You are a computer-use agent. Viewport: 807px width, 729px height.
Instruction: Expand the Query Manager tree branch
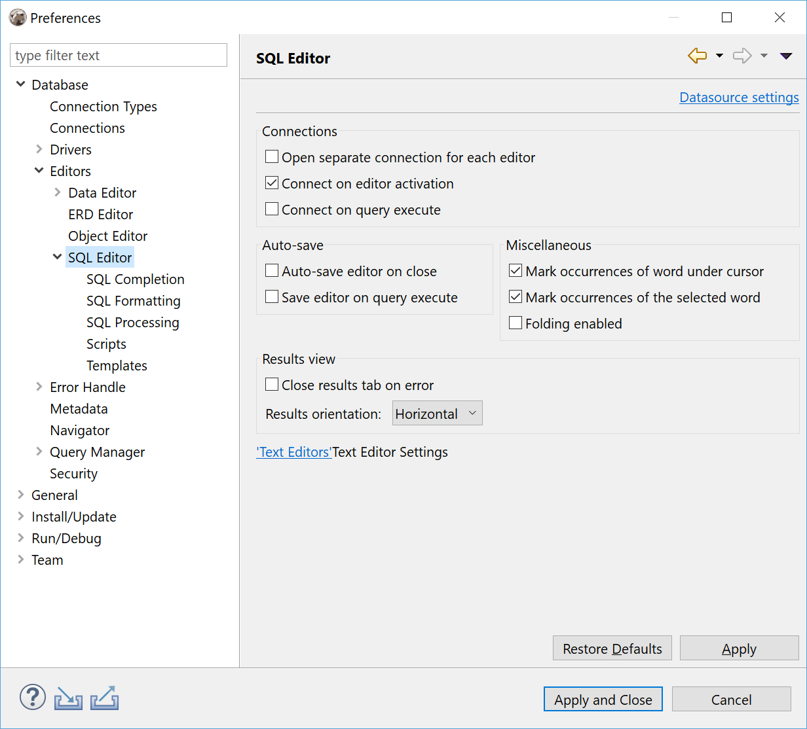click(x=39, y=452)
